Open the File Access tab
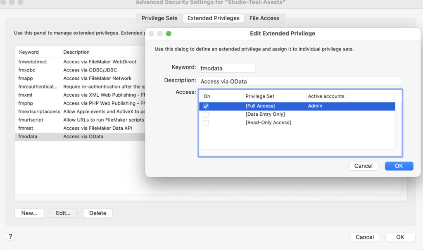The width and height of the screenshot is (423, 250). click(x=264, y=18)
